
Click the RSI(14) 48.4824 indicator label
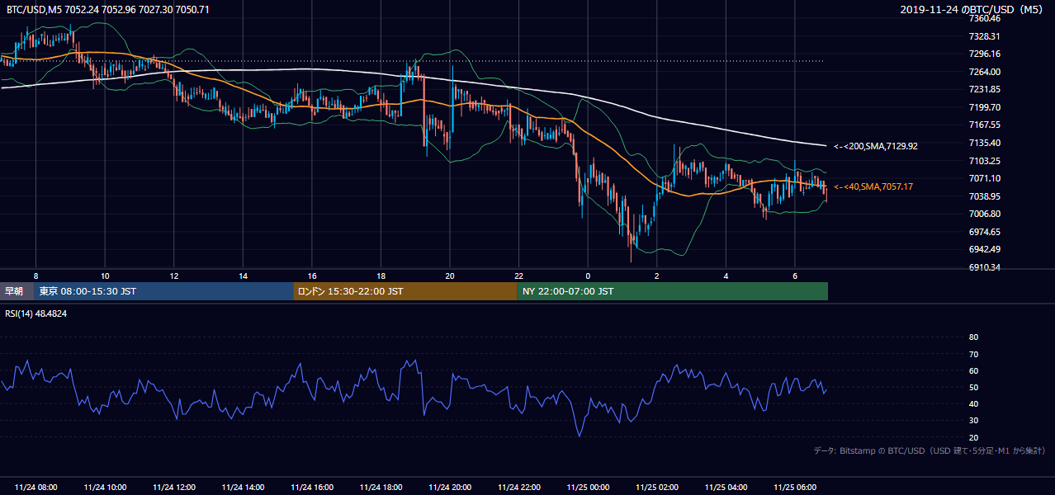36,313
